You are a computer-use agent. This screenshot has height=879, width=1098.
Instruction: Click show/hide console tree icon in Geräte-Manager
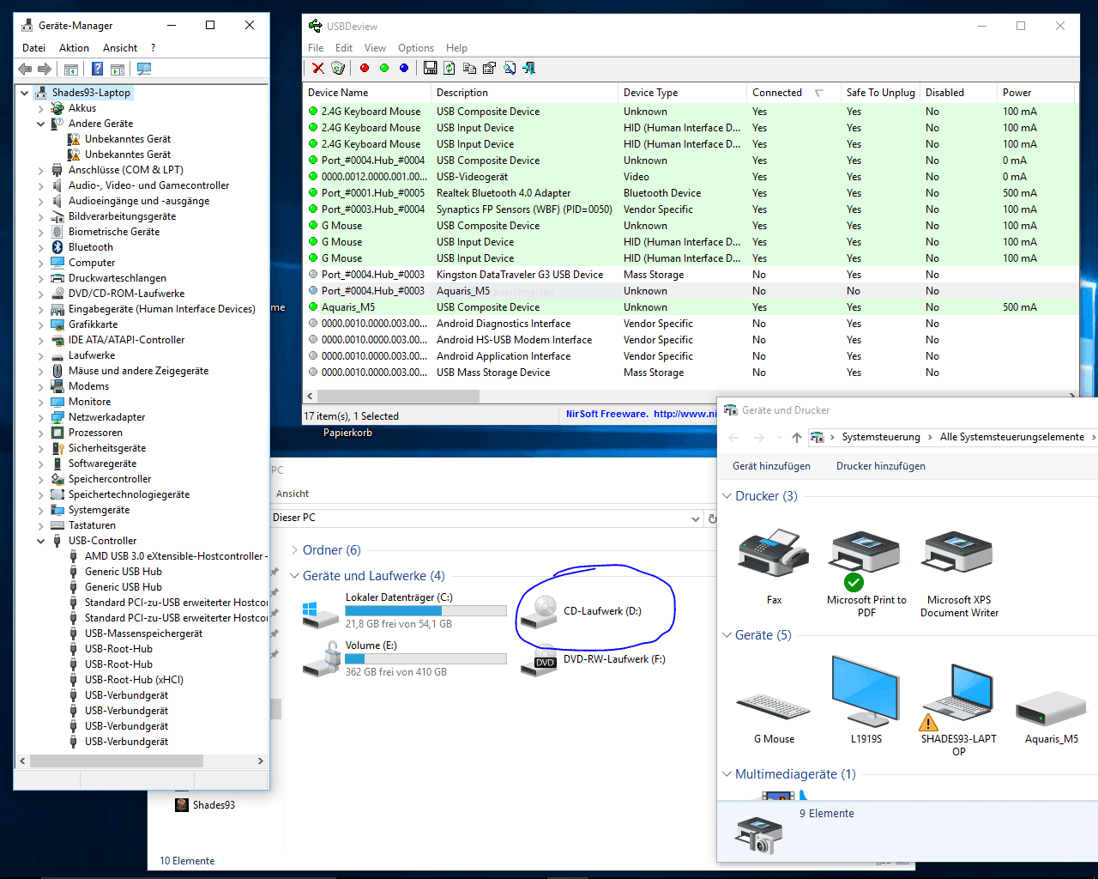(x=71, y=69)
